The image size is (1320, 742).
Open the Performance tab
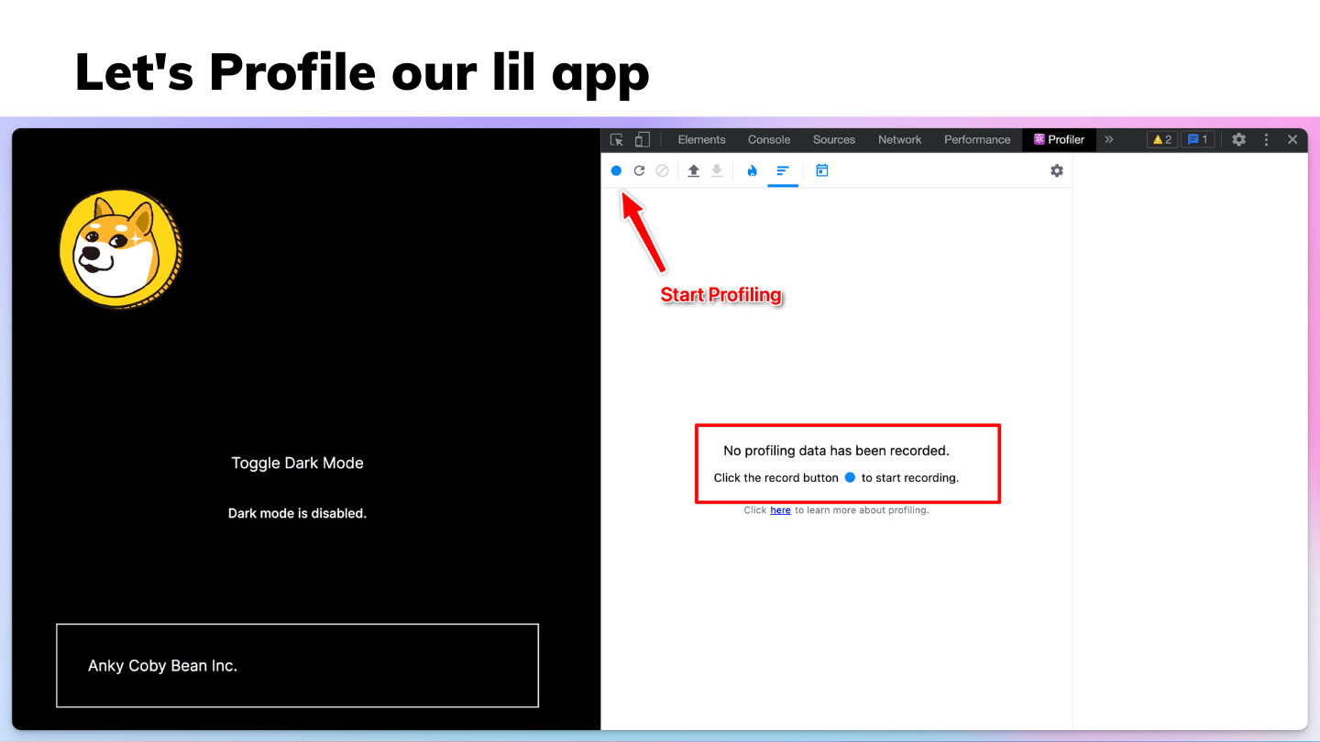pos(977,140)
